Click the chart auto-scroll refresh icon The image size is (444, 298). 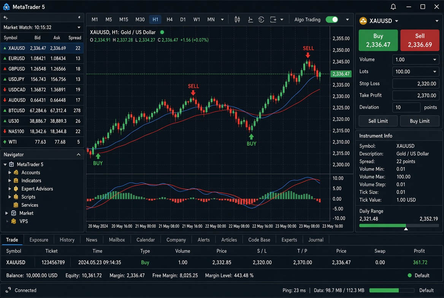261,19
